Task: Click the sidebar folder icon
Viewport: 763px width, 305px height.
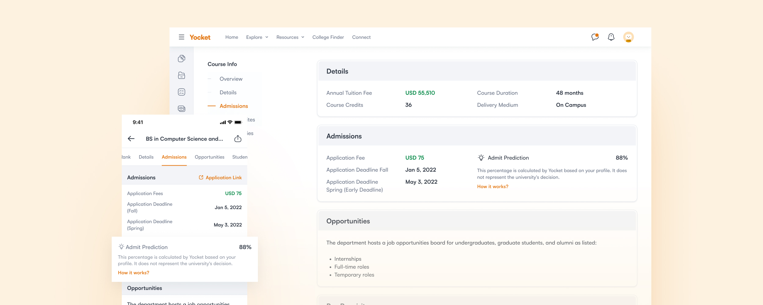Action: tap(182, 75)
